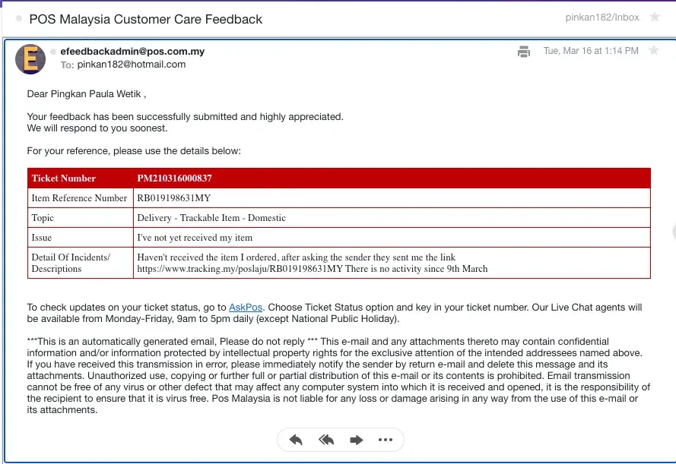676x464 pixels.
Task: Click the Reply arrow icon
Action: pos(297,440)
